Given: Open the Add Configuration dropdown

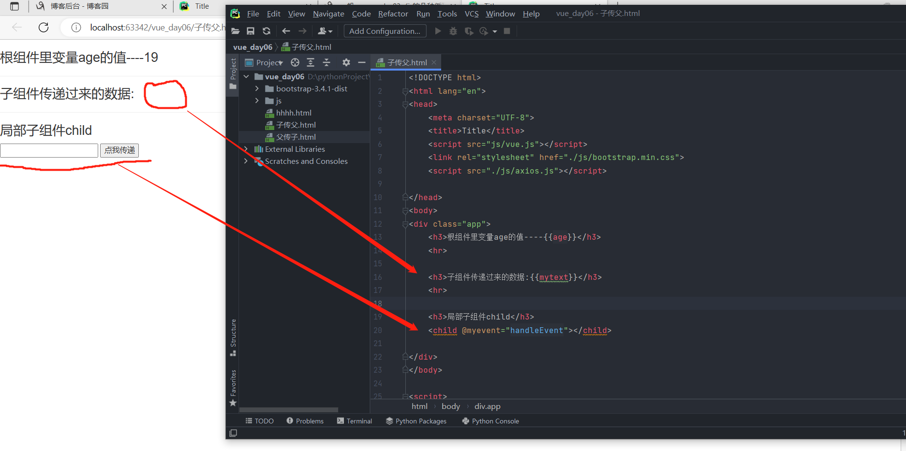Looking at the screenshot, I should (385, 31).
